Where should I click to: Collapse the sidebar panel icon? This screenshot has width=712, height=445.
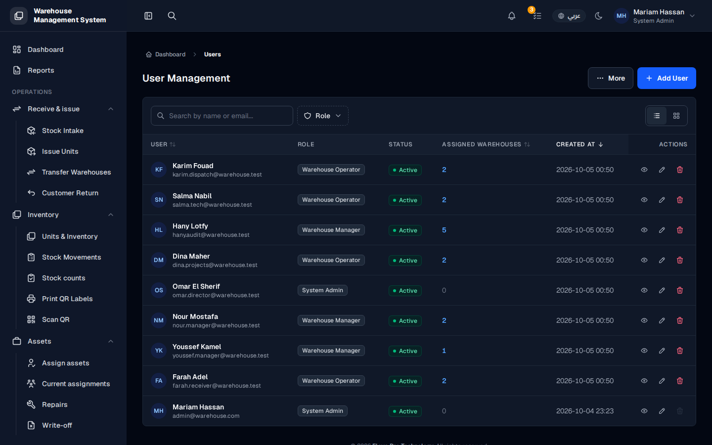148,16
